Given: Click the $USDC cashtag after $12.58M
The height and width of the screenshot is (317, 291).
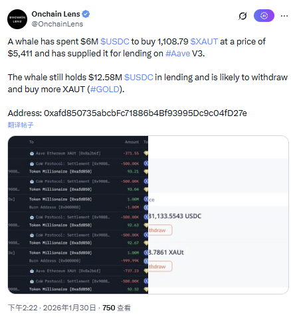Looking at the screenshot, I should tap(139, 78).
